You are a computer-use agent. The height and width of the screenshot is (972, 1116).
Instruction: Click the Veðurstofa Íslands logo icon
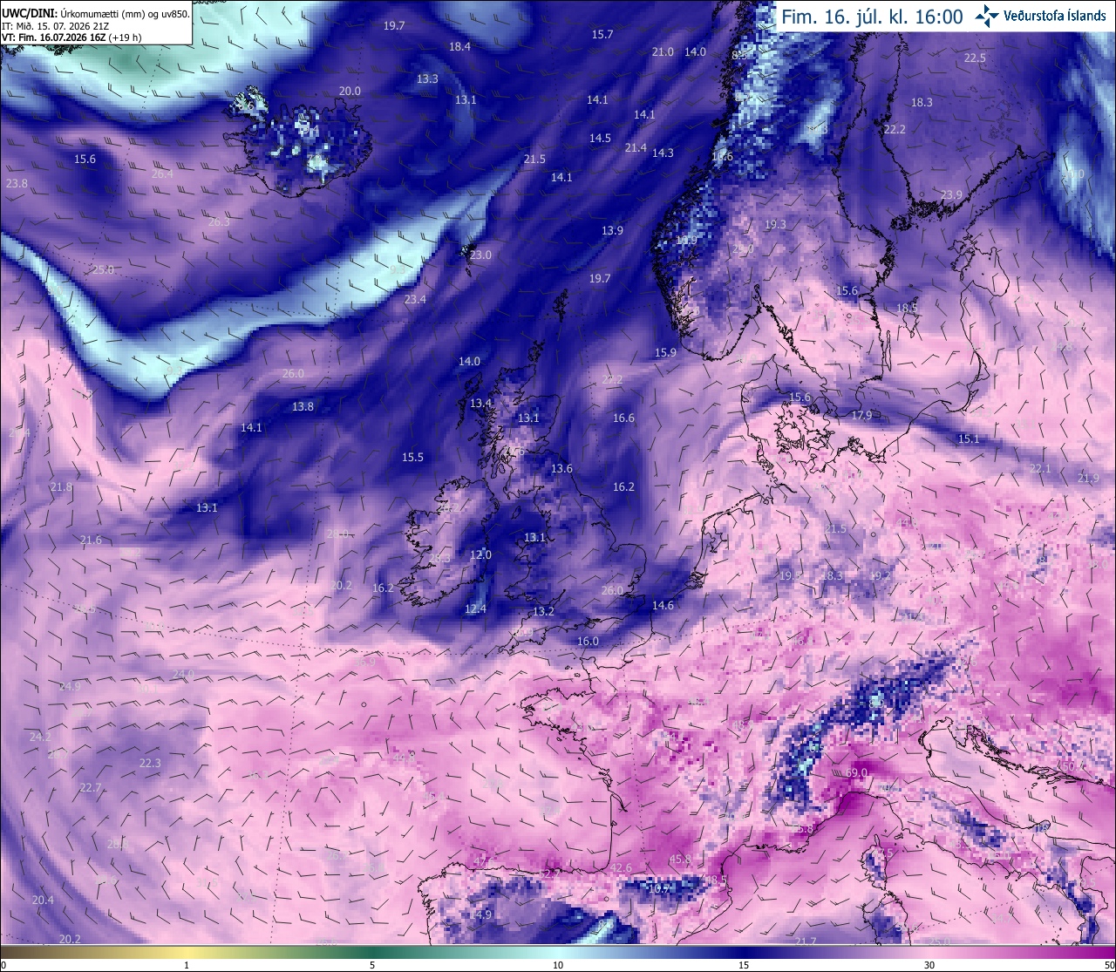coord(988,16)
